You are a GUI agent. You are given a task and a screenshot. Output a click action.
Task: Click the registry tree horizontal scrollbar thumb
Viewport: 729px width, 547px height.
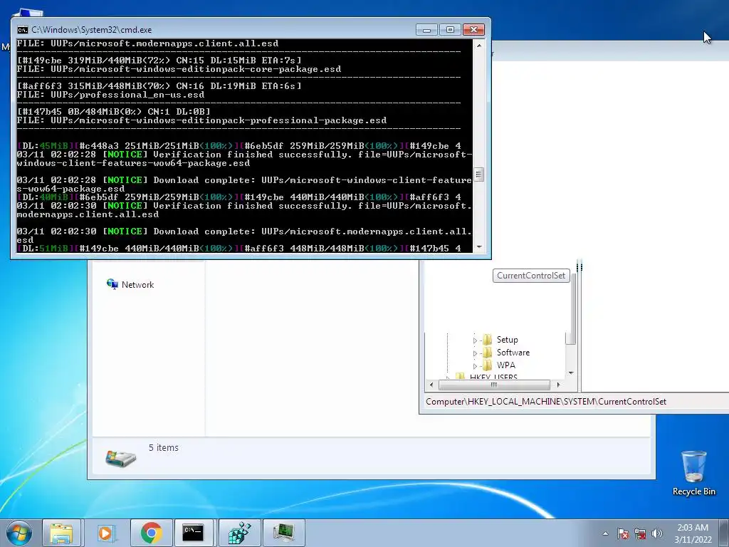pos(494,385)
